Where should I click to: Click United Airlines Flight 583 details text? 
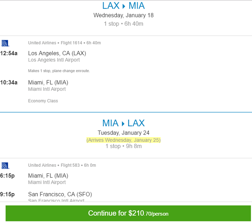coord(62,165)
